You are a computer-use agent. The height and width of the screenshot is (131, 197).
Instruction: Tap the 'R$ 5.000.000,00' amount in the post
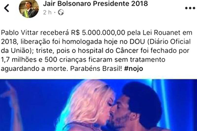[x=98, y=33]
